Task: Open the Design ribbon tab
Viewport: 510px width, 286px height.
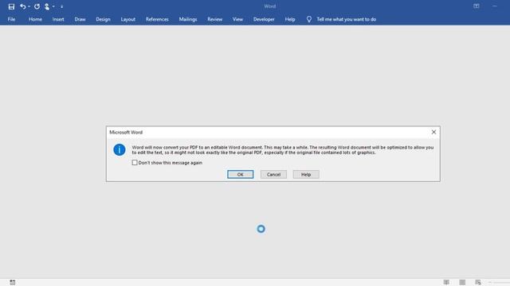Action: (103, 19)
